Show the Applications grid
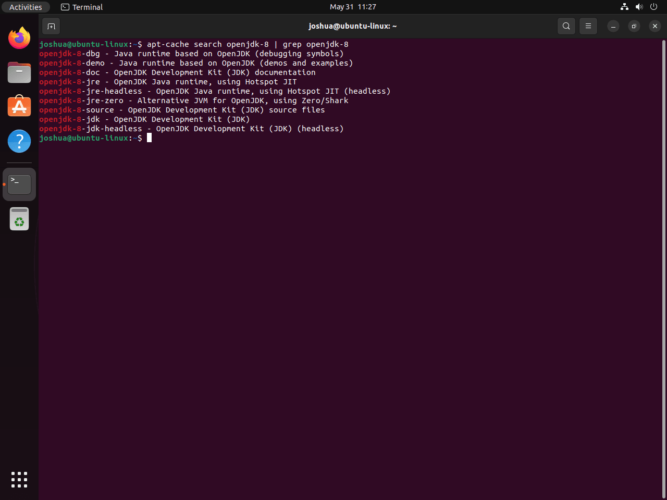This screenshot has height=500, width=667. [x=19, y=480]
